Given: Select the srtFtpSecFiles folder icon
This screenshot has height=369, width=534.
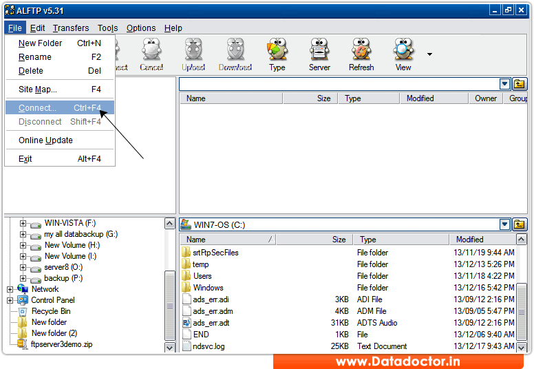Looking at the screenshot, I should point(186,253).
